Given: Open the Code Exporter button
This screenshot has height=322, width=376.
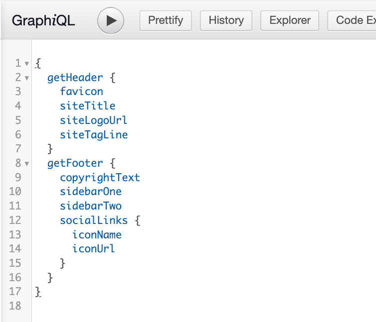Looking at the screenshot, I should click(352, 20).
